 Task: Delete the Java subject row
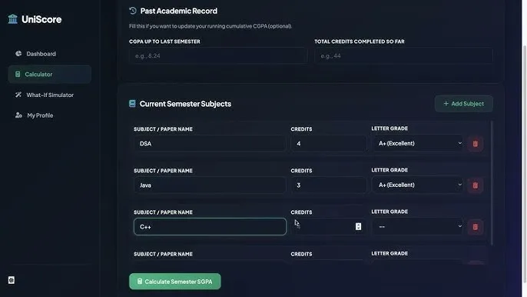pyautogui.click(x=476, y=185)
